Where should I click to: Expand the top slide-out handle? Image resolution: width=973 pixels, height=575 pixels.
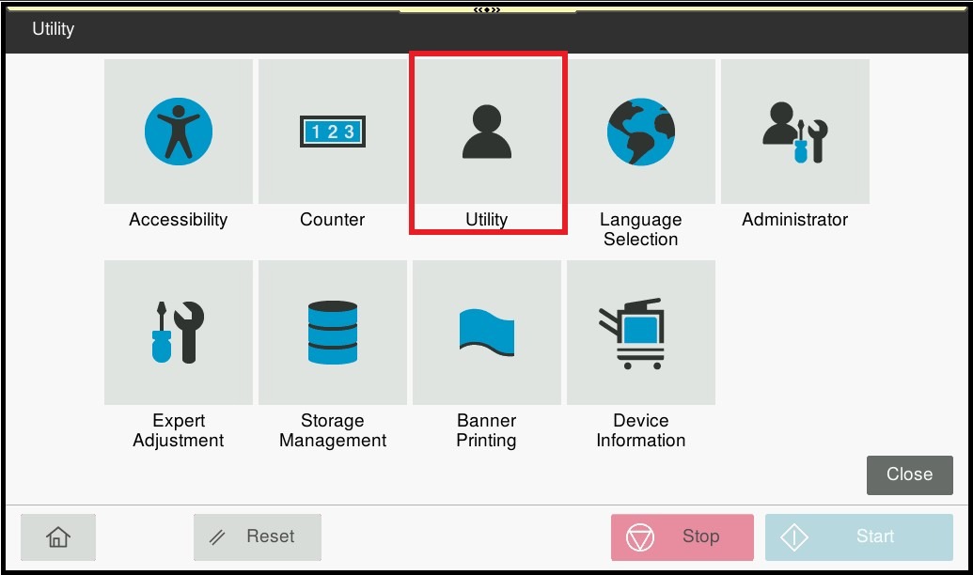pyautogui.click(x=487, y=9)
